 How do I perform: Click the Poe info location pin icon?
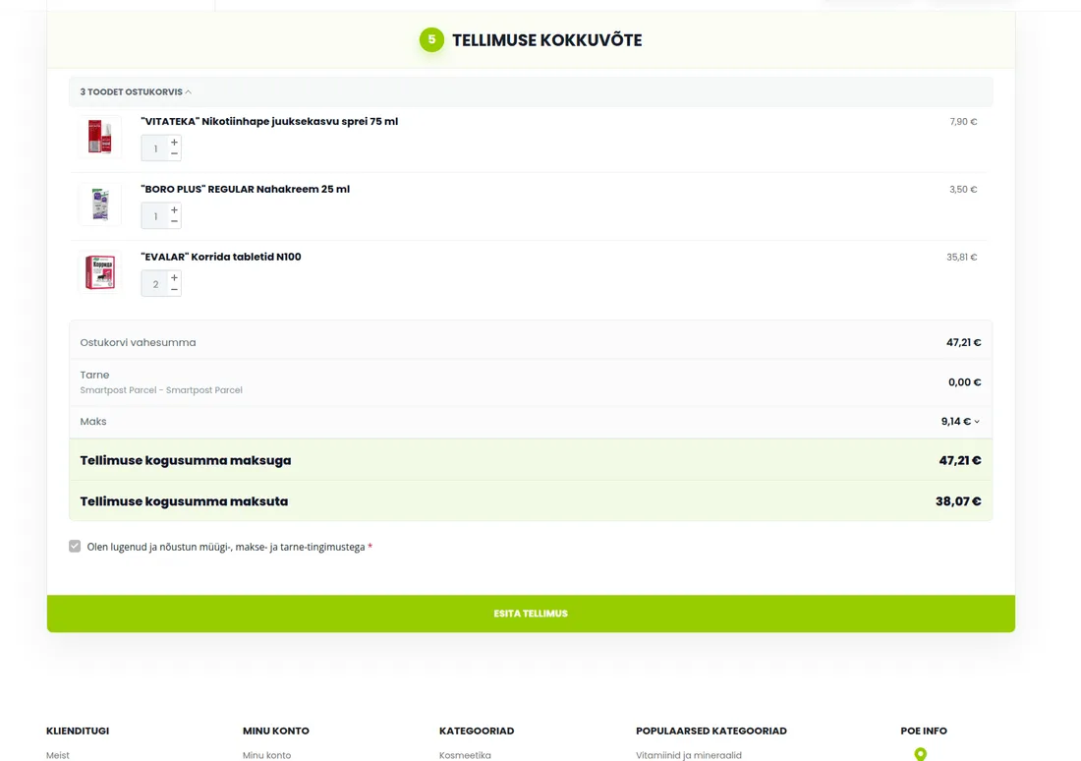[x=921, y=754]
